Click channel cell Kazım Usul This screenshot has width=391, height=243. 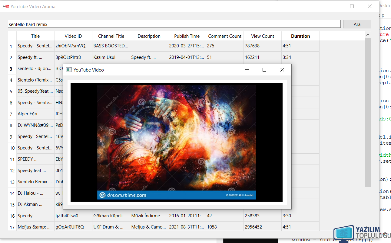[x=111, y=57]
